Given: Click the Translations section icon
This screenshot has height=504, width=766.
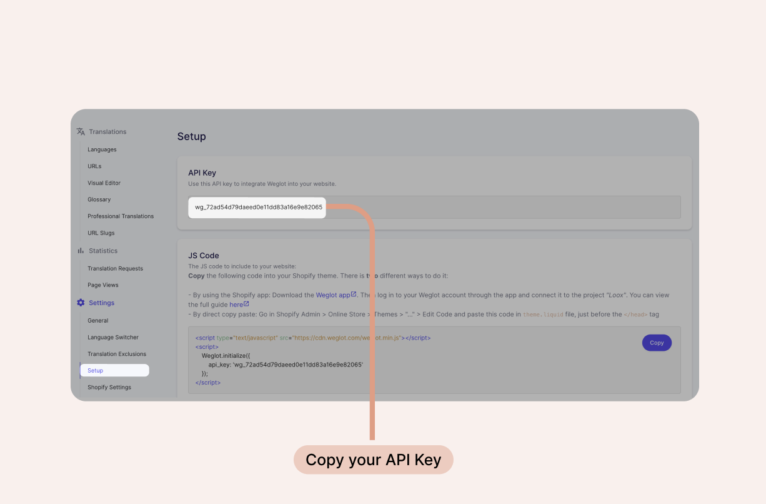Looking at the screenshot, I should point(81,131).
